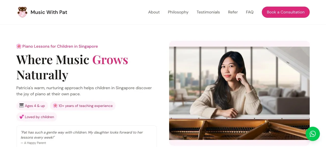Open the About menu item
The width and height of the screenshot is (326, 147).
pyautogui.click(x=154, y=12)
